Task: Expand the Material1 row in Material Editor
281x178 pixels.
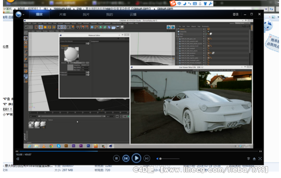Action: coord(61,72)
